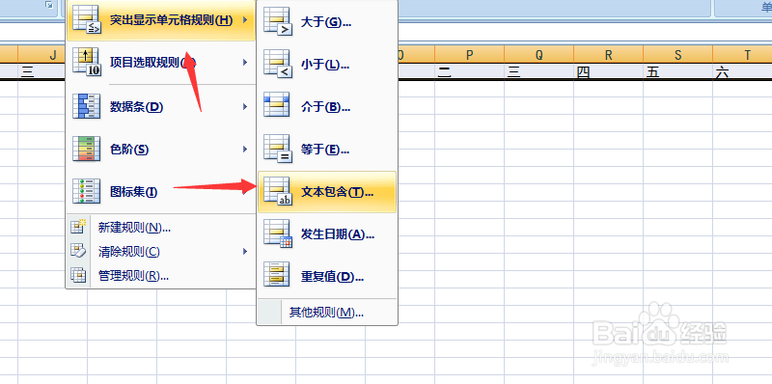This screenshot has height=384, width=772.
Task: Click the Text Contains (文本包含) ab icon
Action: click(278, 192)
